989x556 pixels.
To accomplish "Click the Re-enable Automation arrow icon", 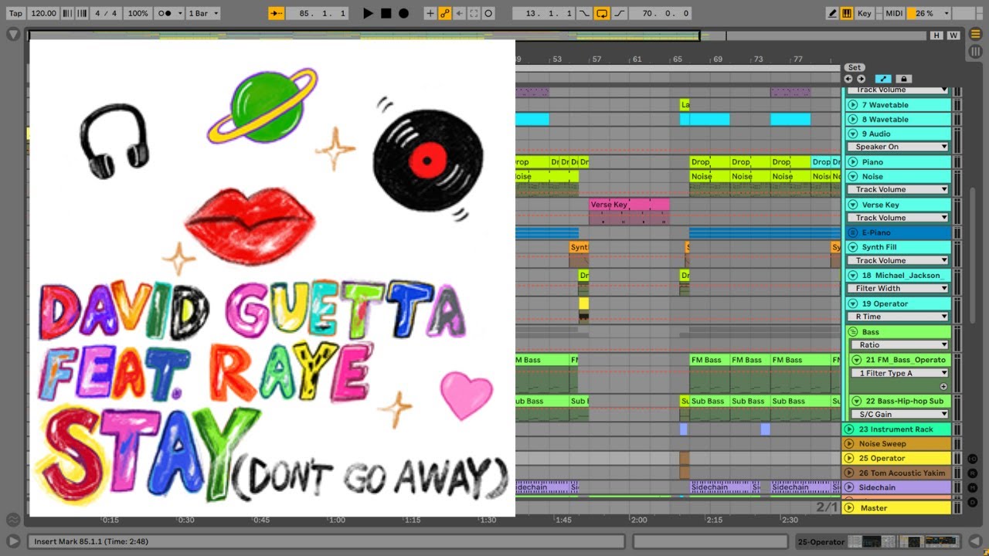I will click(459, 13).
